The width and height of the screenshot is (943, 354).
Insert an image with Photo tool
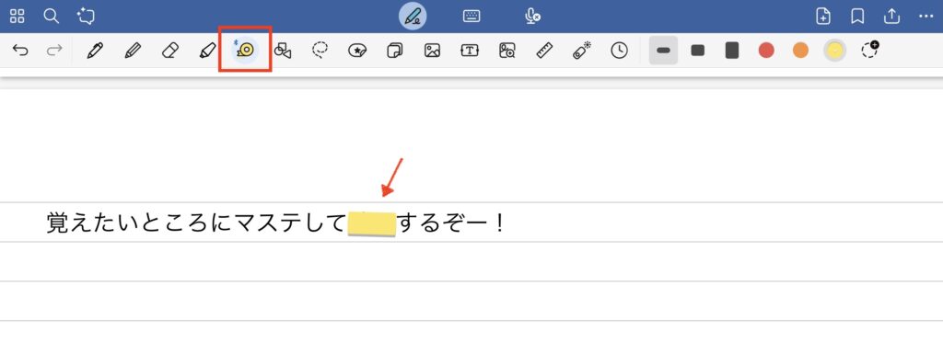pyautogui.click(x=432, y=51)
